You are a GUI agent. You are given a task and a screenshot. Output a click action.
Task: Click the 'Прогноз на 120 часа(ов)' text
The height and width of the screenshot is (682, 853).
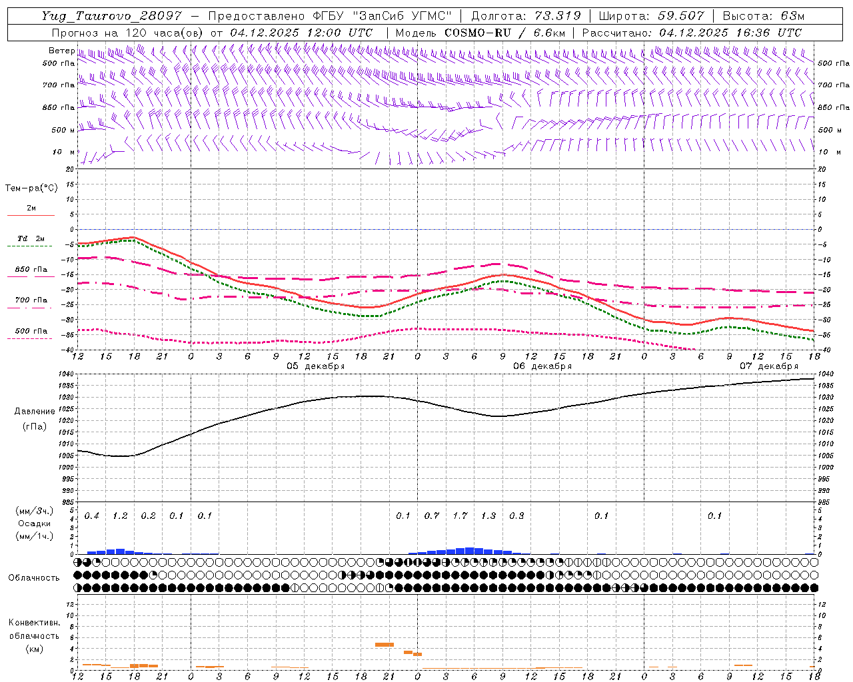pyautogui.click(x=127, y=33)
